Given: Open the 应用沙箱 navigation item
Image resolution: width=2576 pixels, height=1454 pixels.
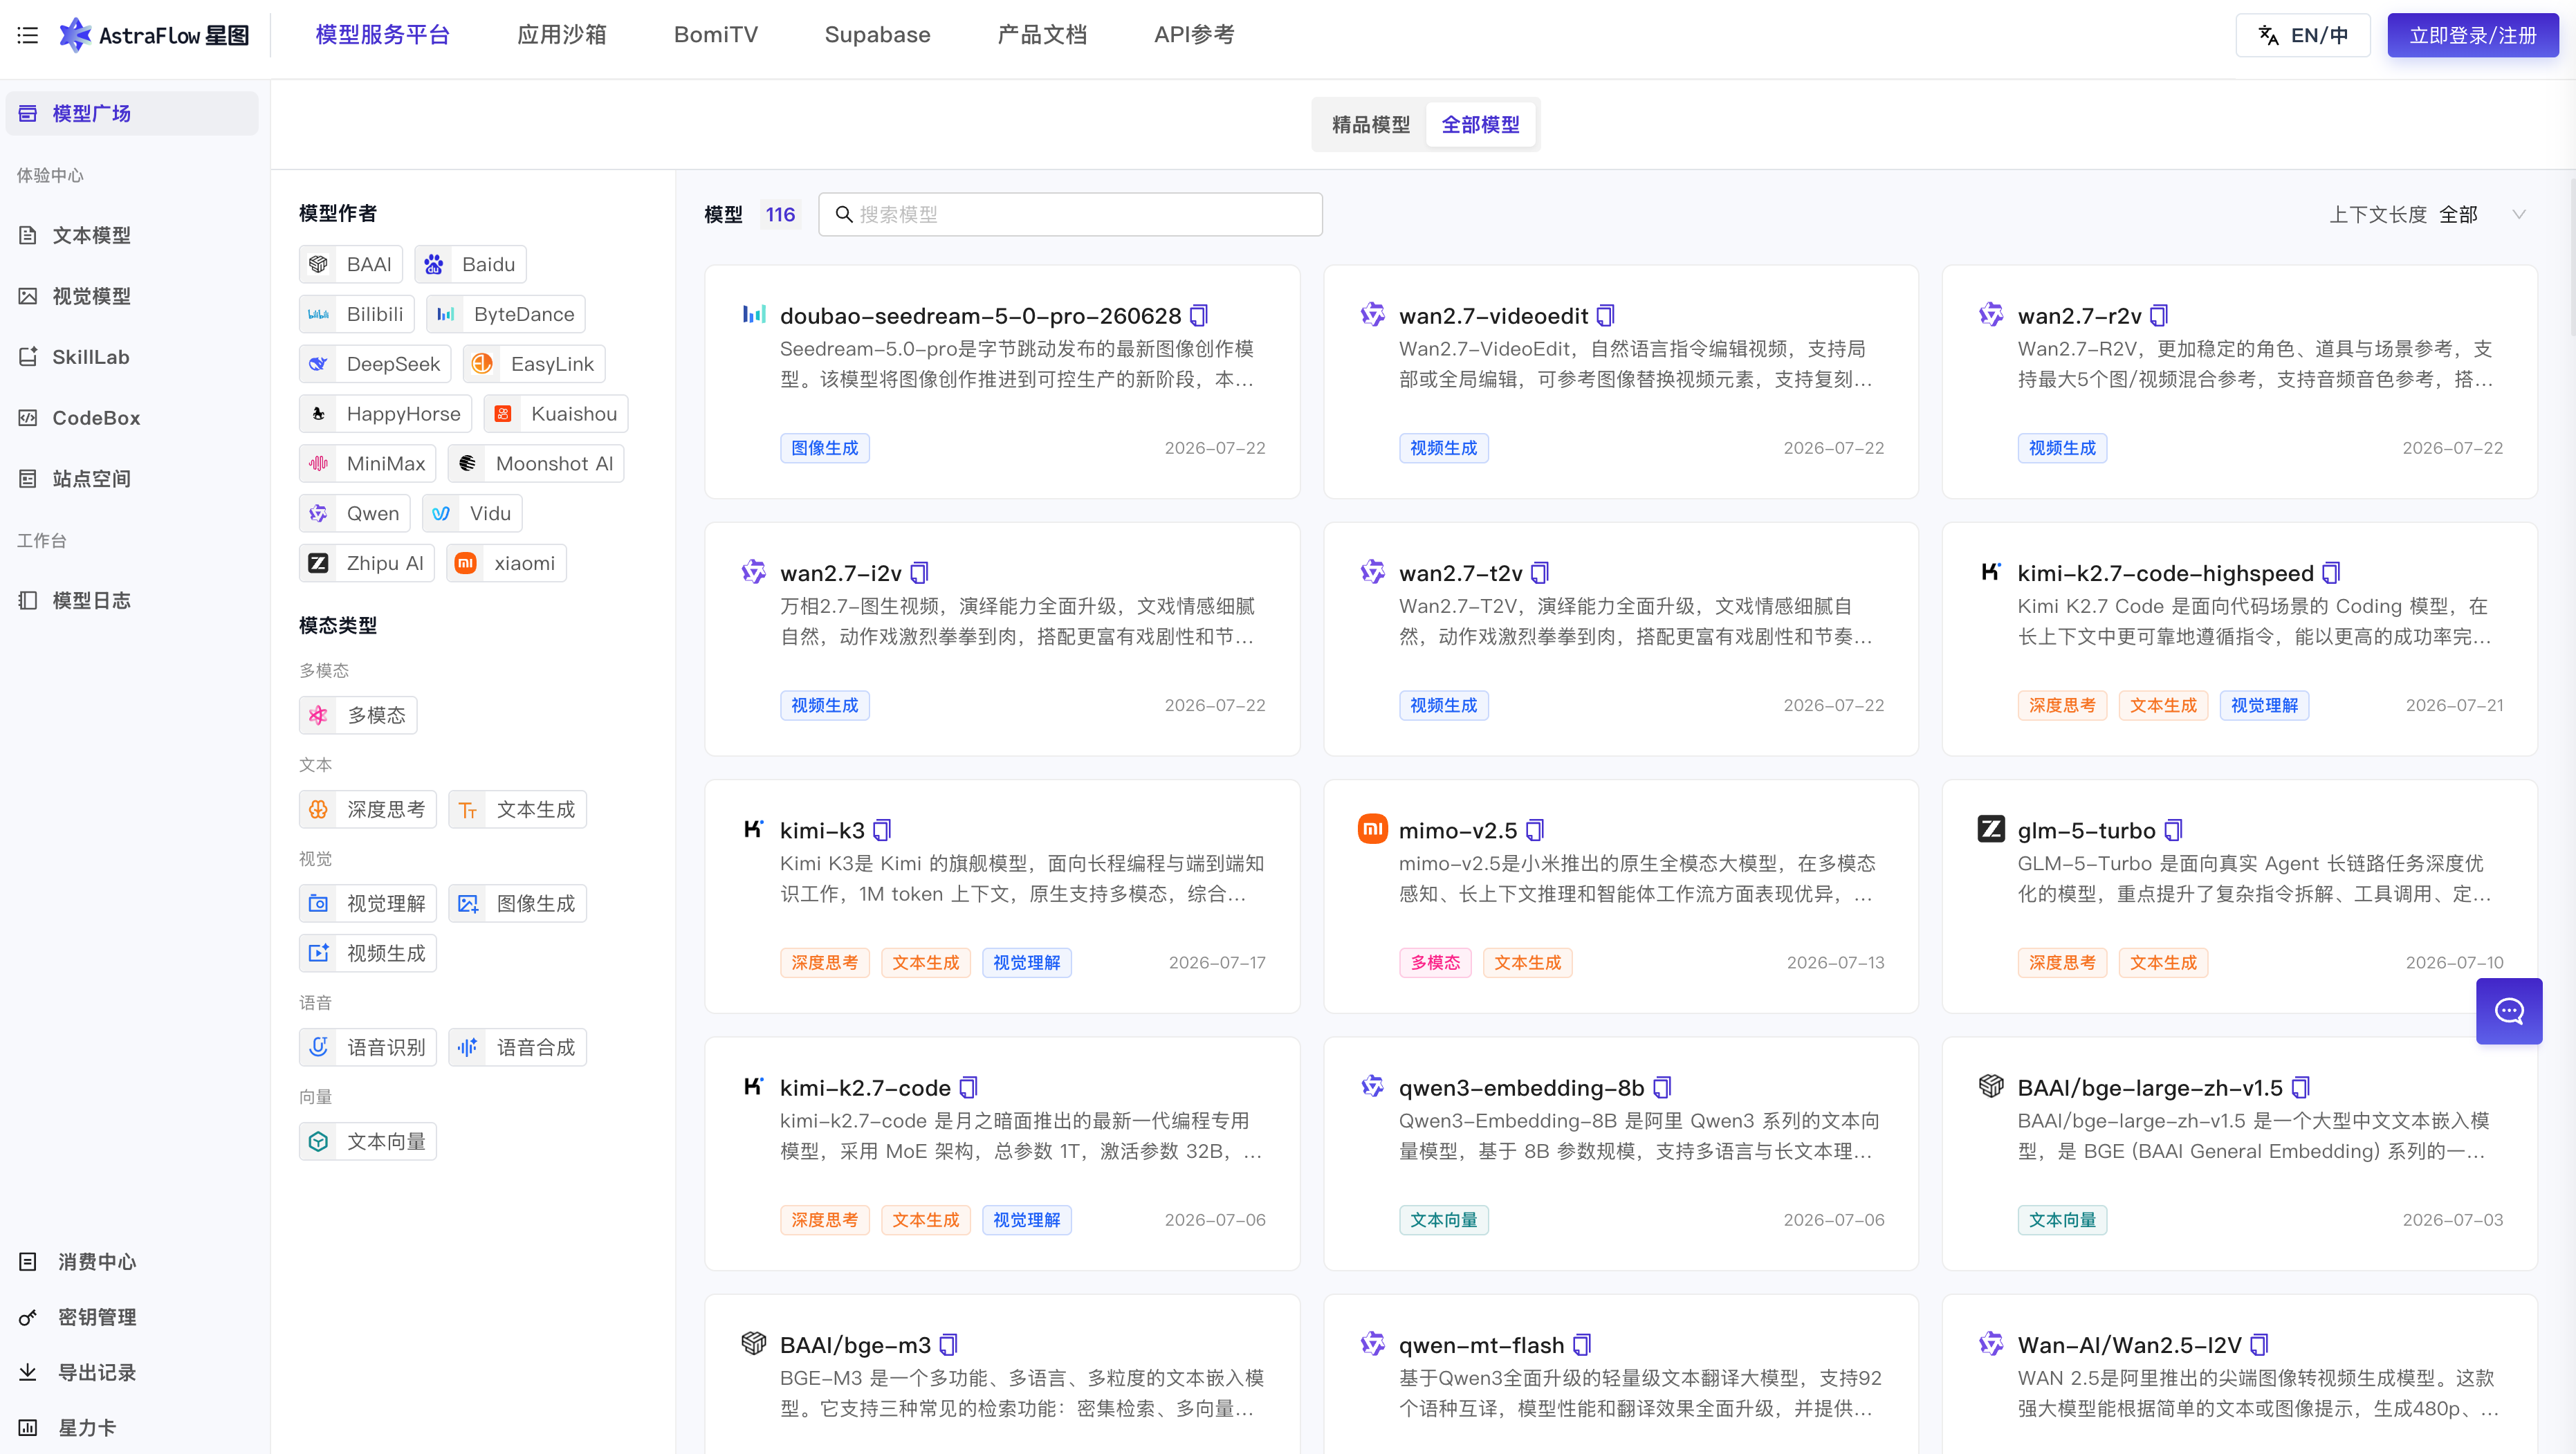Looking at the screenshot, I should 562,35.
